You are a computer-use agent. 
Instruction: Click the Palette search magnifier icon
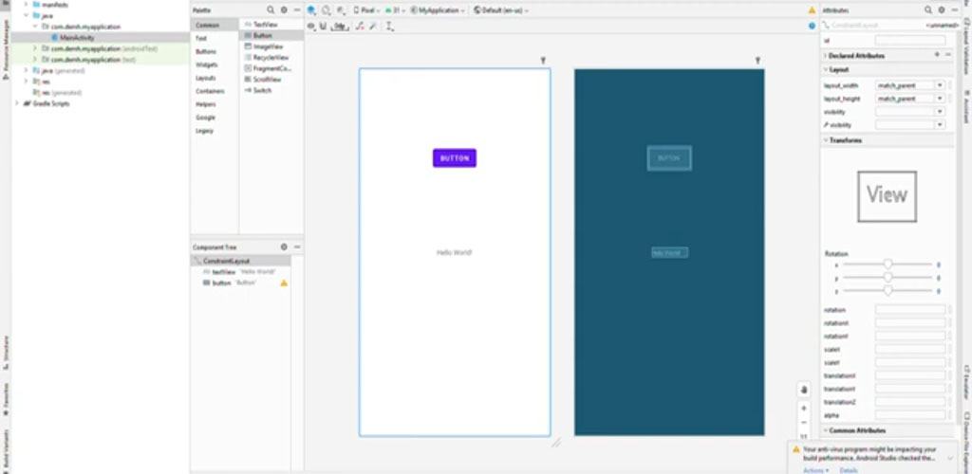[271, 9]
